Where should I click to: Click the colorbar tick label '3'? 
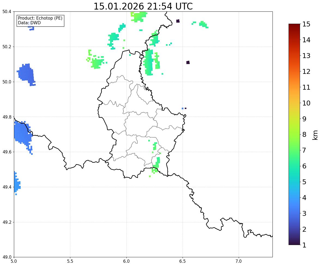[304, 213]
